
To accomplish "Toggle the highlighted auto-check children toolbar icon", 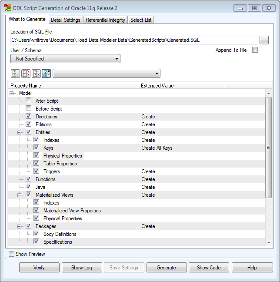I will pyautogui.click(x=47, y=74).
